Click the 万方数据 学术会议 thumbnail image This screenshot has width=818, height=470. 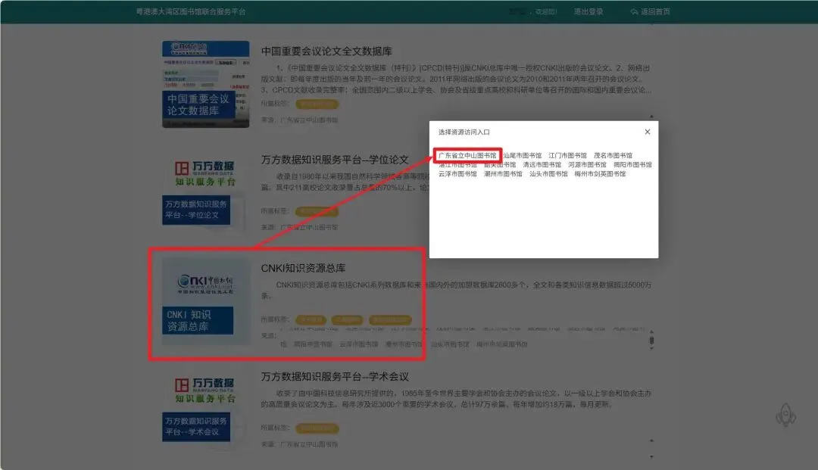click(205, 409)
